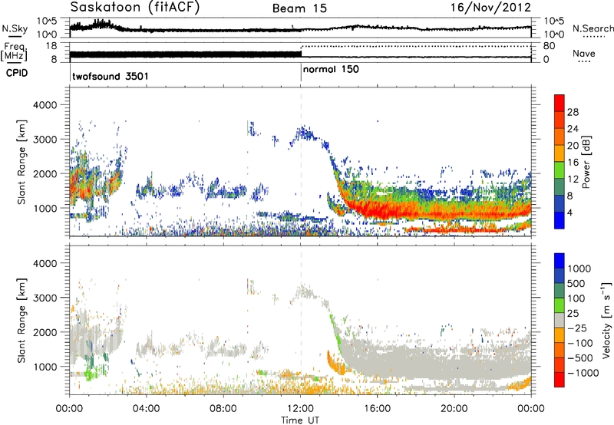Click the "04:00" time tick label

tap(146, 409)
